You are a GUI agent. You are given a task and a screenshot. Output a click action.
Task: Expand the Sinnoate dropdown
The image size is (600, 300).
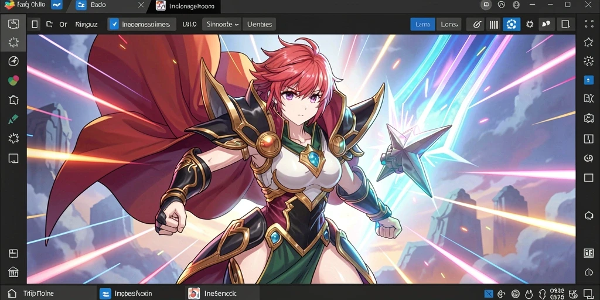[223, 25]
